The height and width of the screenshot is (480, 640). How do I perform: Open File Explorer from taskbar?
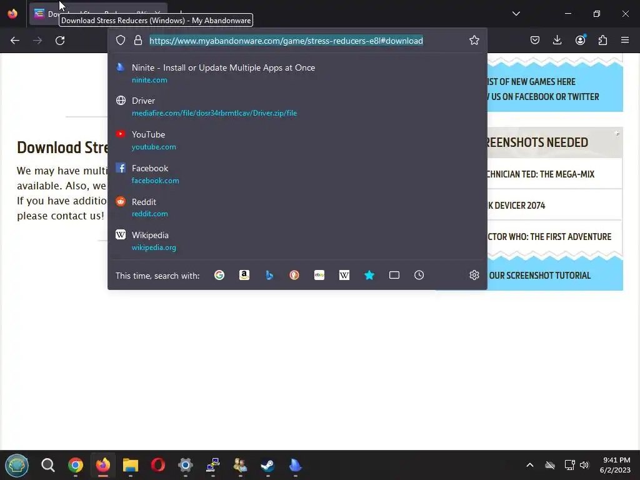(131, 465)
